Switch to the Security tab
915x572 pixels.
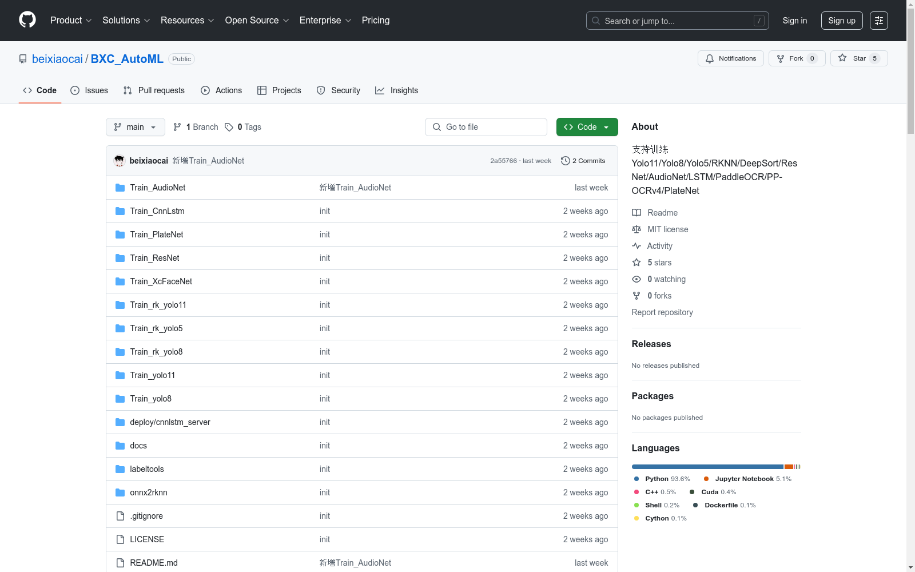pyautogui.click(x=339, y=90)
